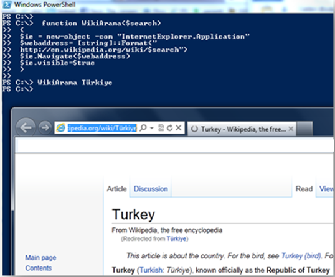
Task: Click the $ie.Navigate($webaddress) line
Action: (x=75, y=57)
